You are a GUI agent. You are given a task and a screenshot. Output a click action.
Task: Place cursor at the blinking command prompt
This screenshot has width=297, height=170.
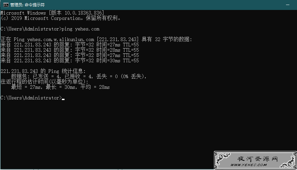[63, 98]
